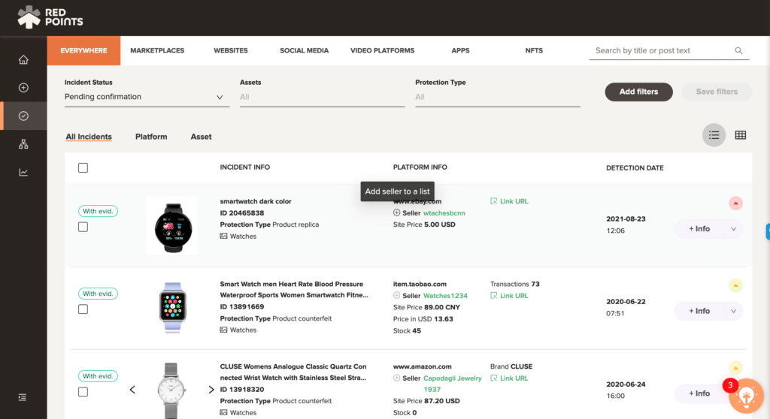
Task: Open seller wtachesbcnn link
Action: tap(444, 213)
